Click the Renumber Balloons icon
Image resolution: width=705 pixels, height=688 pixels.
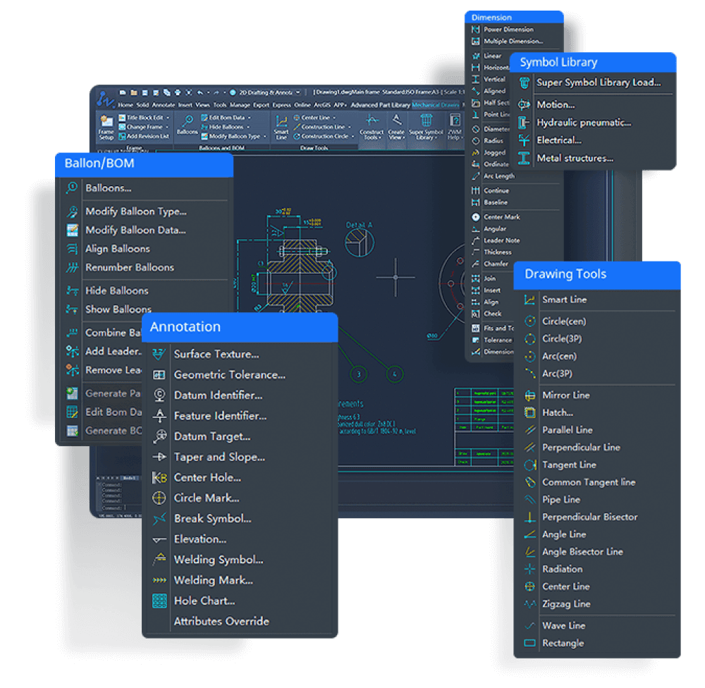point(72,267)
